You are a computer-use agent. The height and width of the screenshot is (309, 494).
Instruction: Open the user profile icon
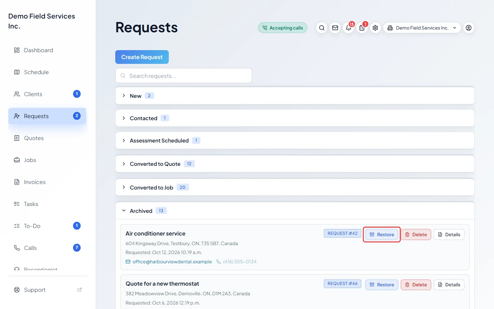469,28
